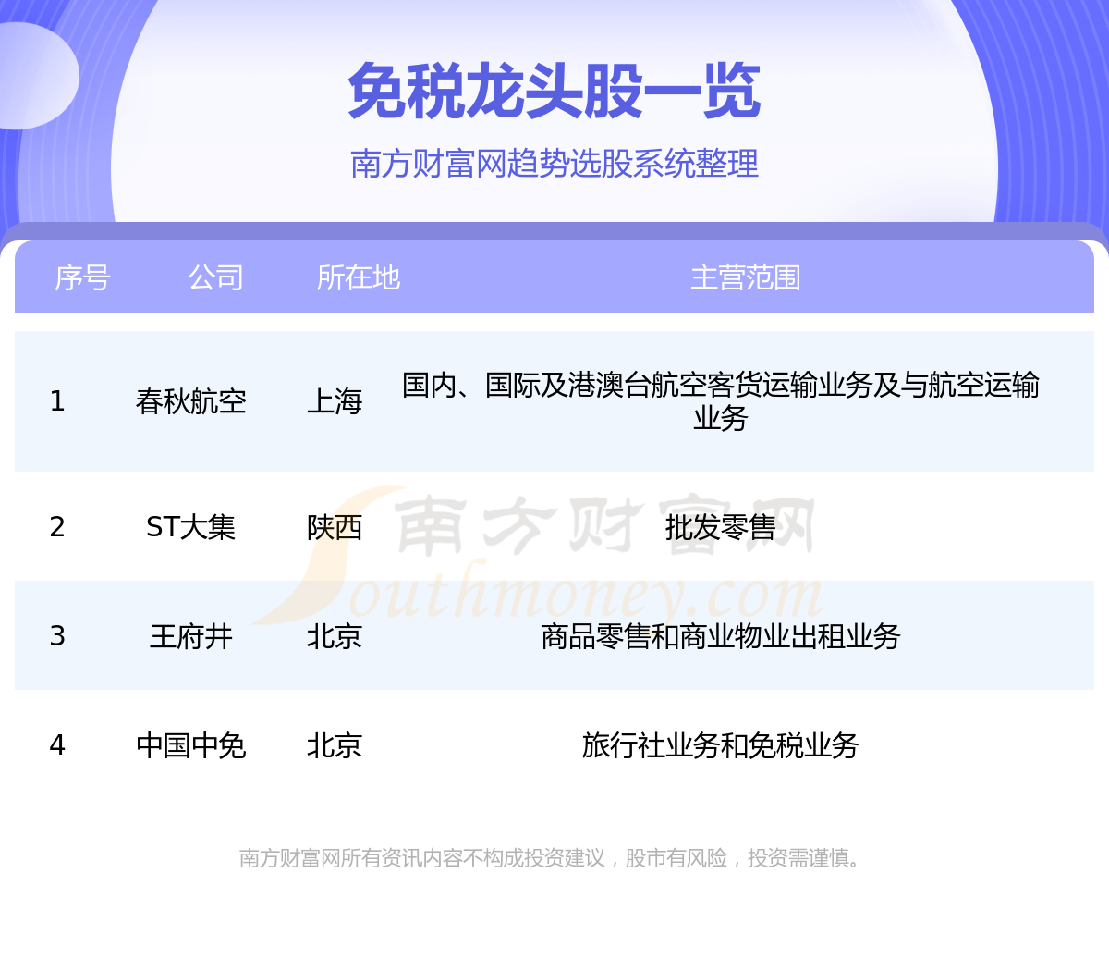1109x971 pixels.
Task: Click the 公司 column header
Action: 215,277
